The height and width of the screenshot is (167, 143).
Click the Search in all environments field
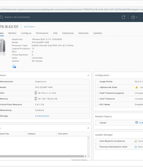(x=17, y=17)
